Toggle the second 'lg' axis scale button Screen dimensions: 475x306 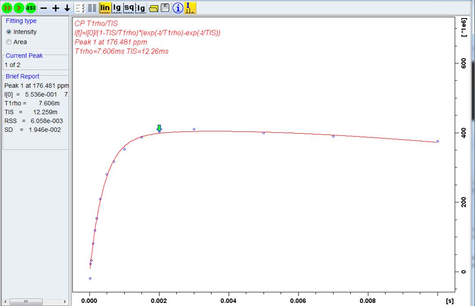click(140, 7)
